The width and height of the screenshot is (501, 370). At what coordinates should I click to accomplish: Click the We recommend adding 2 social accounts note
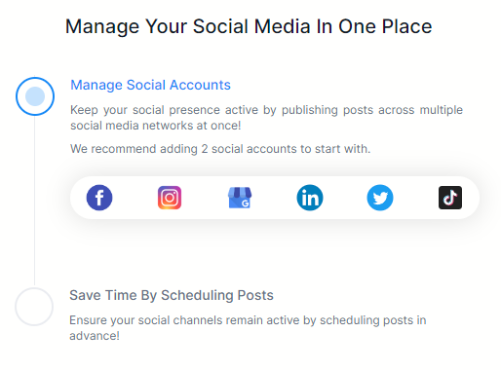click(x=220, y=149)
